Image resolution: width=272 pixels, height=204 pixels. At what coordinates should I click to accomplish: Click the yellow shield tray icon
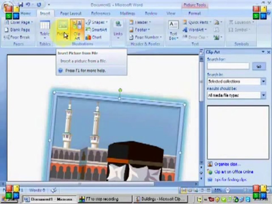coord(217,199)
